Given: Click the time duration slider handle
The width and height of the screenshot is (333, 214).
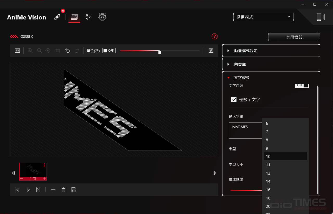Looking at the screenshot, I should click(160, 52).
